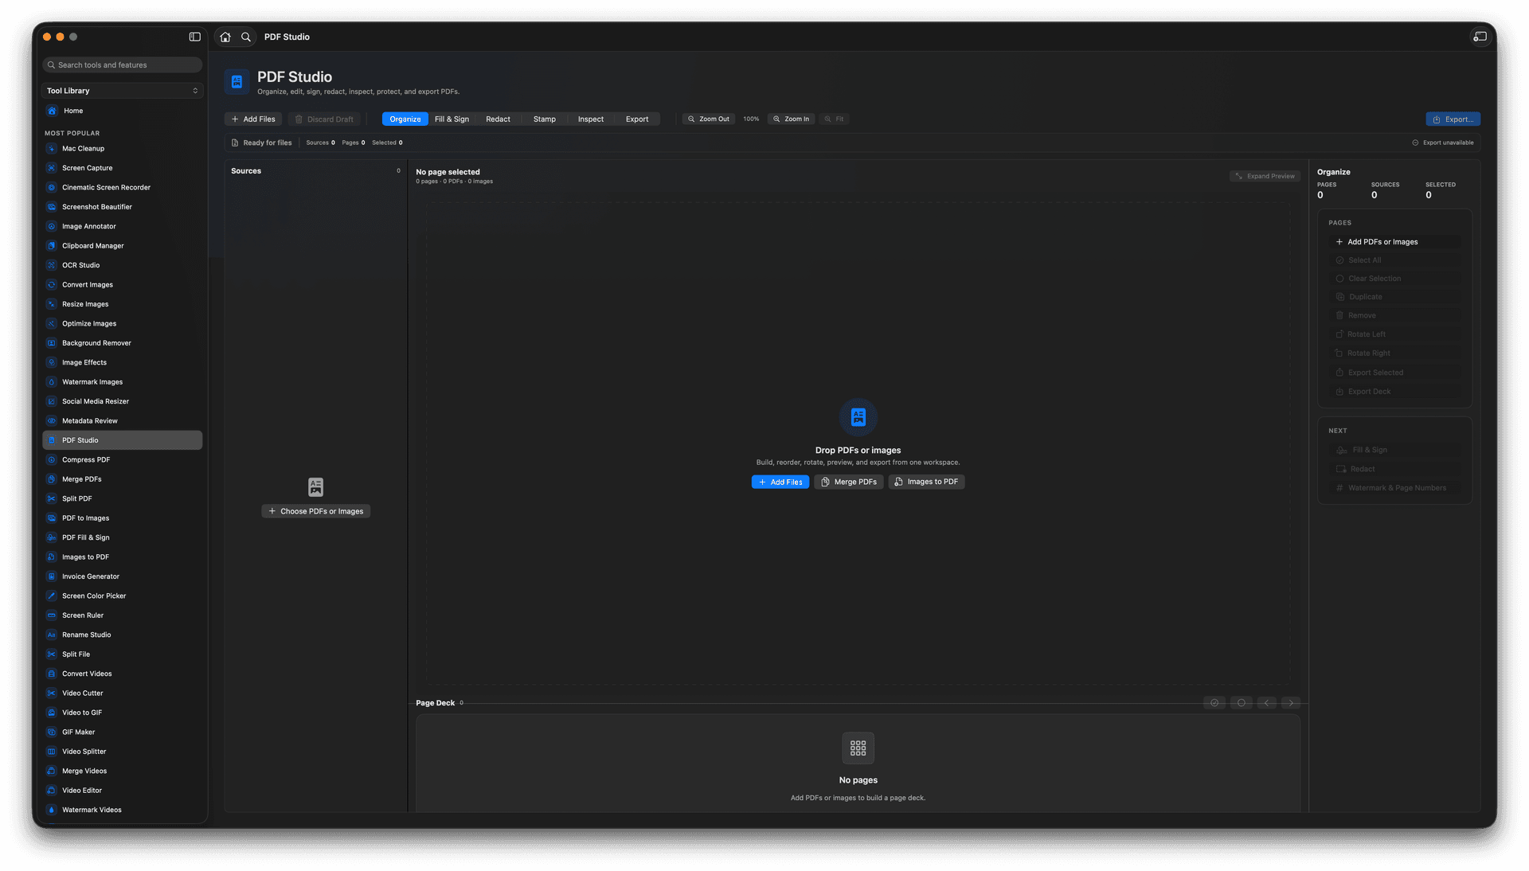Click the Expand Preview button
The image size is (1529, 871).
(x=1265, y=176)
